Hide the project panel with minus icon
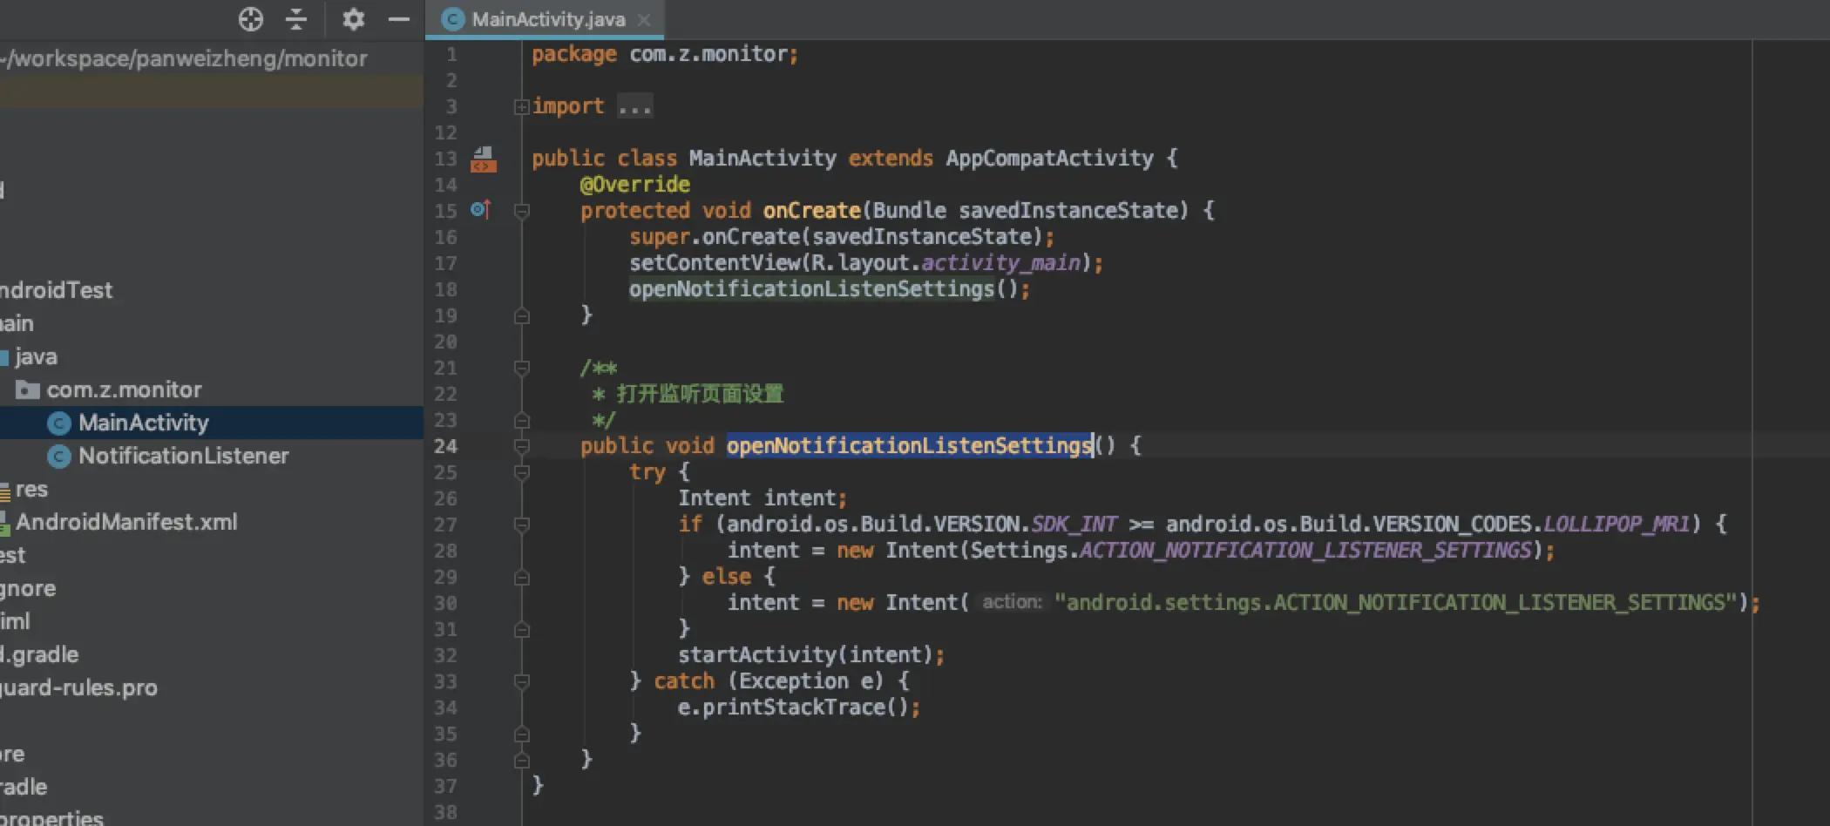This screenshot has width=1830, height=826. [399, 19]
